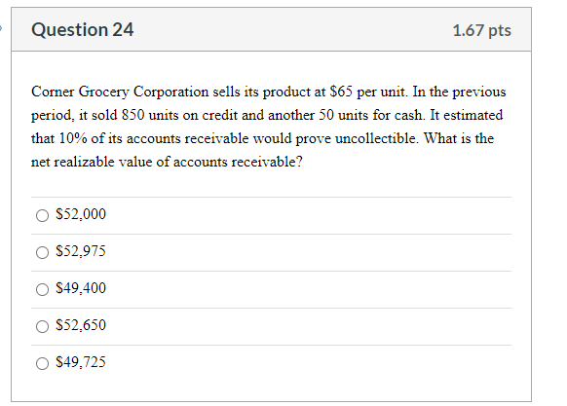Pick the $52,650 radio button
The image size is (567, 406).
coord(42,326)
